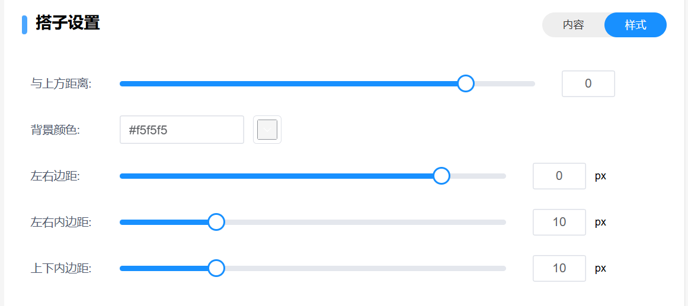The width and height of the screenshot is (688, 306).
Task: Click the px unit beside 左右边距 input
Action: point(600,176)
